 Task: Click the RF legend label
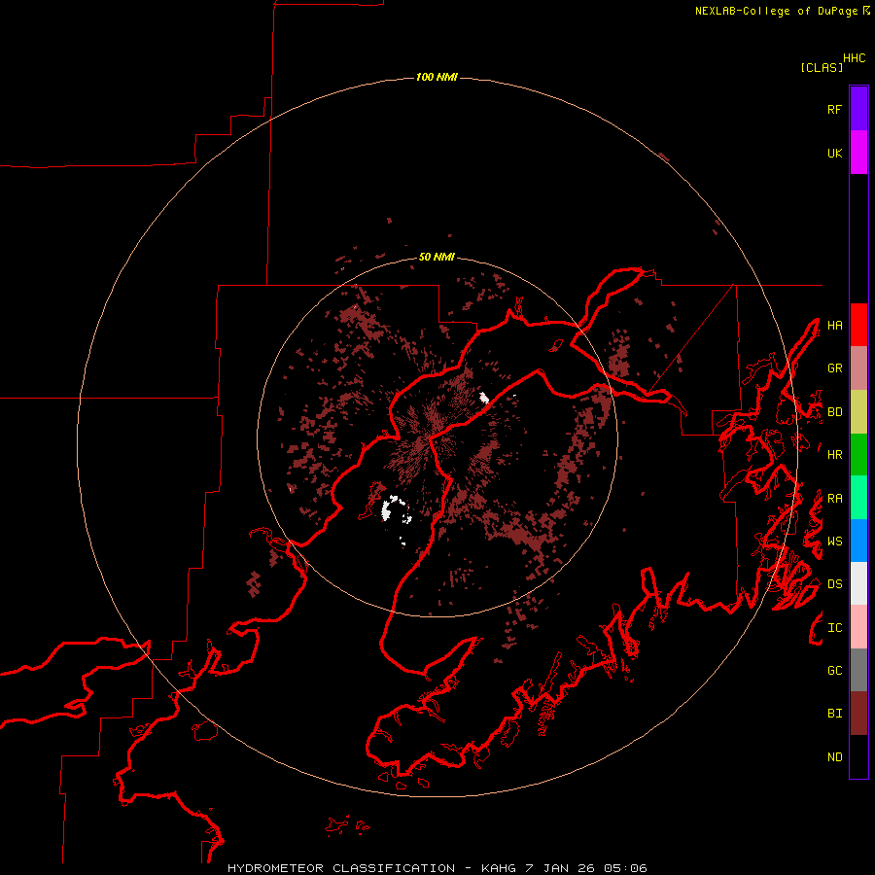click(x=834, y=109)
